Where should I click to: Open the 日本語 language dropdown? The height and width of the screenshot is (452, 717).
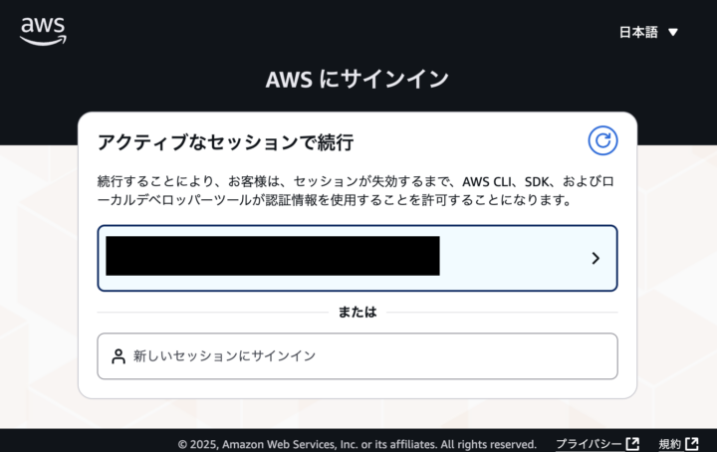(638, 32)
